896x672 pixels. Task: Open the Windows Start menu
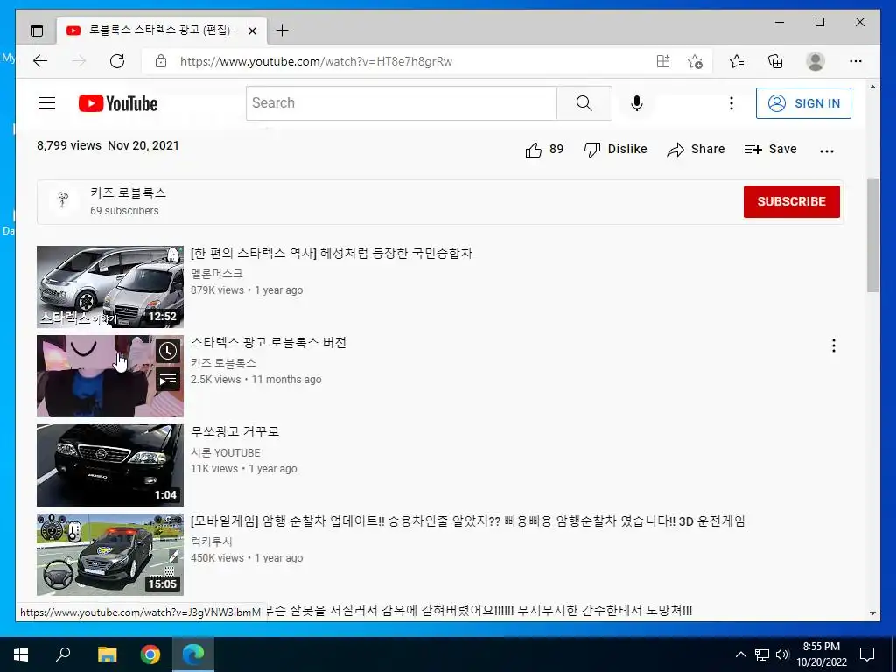click(x=21, y=654)
